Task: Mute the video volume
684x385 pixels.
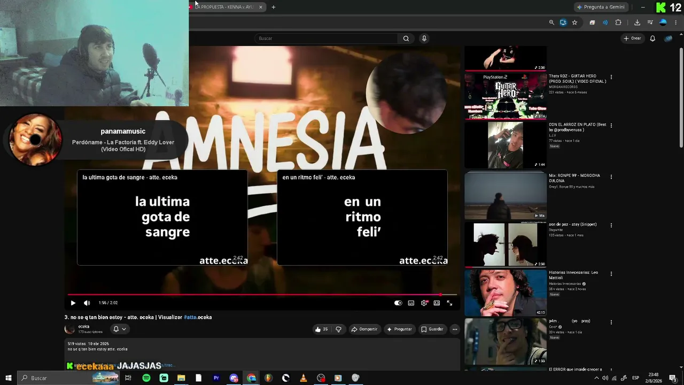Action: pyautogui.click(x=87, y=303)
